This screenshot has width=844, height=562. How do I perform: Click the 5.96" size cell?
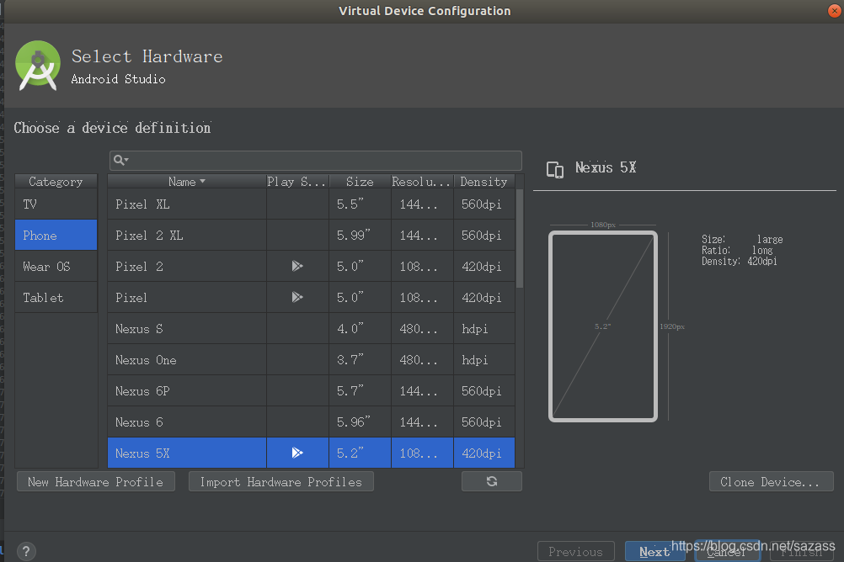point(361,422)
